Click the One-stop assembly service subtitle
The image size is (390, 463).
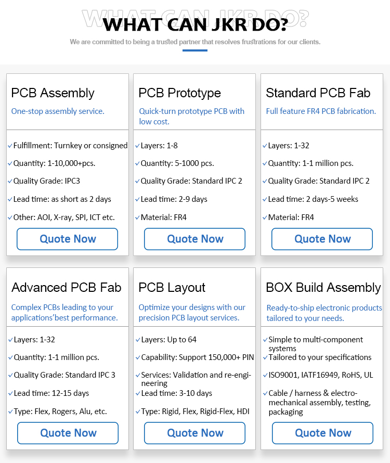[58, 111]
